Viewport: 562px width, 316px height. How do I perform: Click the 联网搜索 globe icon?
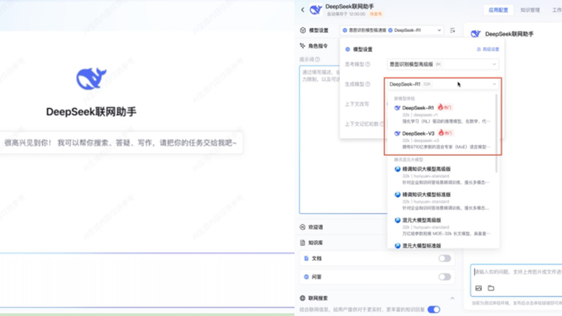(302, 298)
